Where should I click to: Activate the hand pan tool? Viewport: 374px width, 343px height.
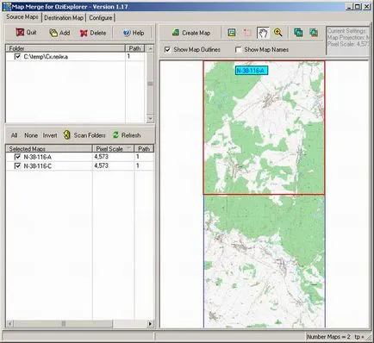coord(263,33)
